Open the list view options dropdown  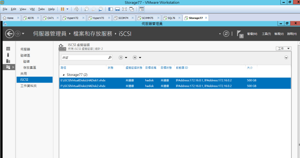tap(123, 57)
